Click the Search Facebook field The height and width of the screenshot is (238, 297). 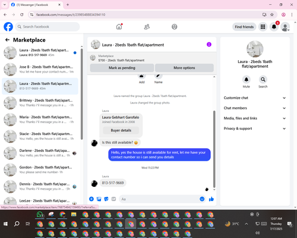tap(48, 27)
